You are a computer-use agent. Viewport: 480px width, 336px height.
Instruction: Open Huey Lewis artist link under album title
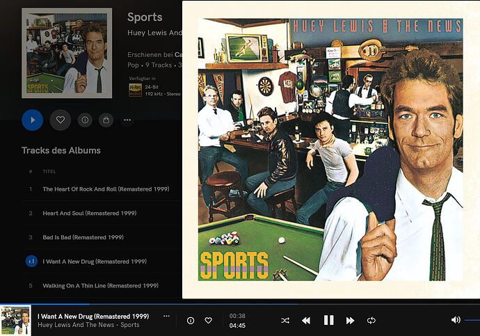tap(154, 33)
